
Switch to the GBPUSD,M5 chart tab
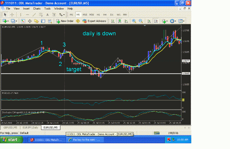tap(10, 128)
